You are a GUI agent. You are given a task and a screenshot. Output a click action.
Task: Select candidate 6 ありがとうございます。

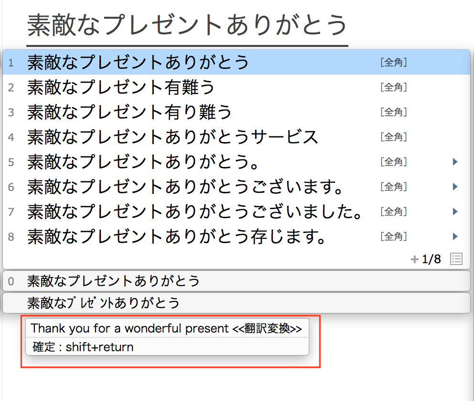tap(186, 187)
